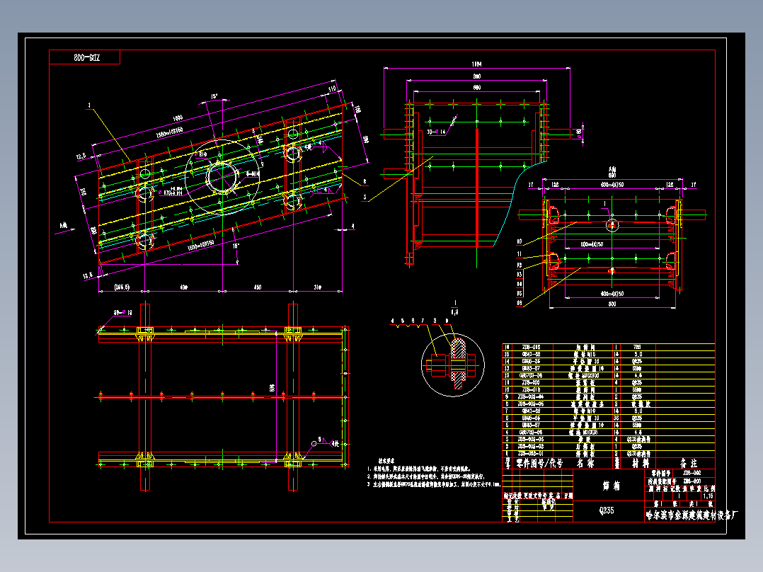This screenshot has width=763, height=572.
Task: Click the 36 quantity cell in parts list
Action: coord(616,418)
